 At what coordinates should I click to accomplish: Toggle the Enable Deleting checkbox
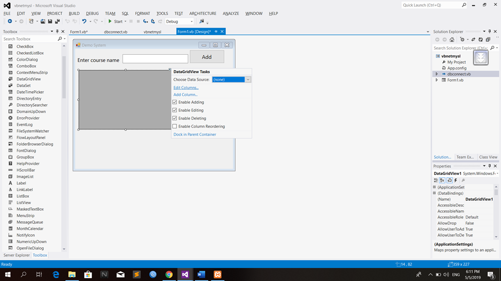(x=175, y=118)
